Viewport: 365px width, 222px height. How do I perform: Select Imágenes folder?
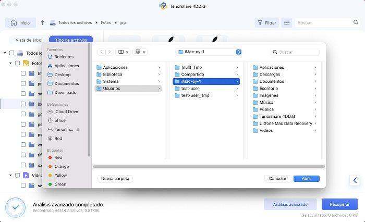point(285,95)
